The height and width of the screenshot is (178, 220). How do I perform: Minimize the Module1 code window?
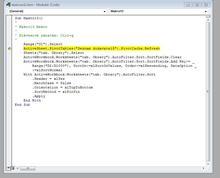[x=188, y=5]
